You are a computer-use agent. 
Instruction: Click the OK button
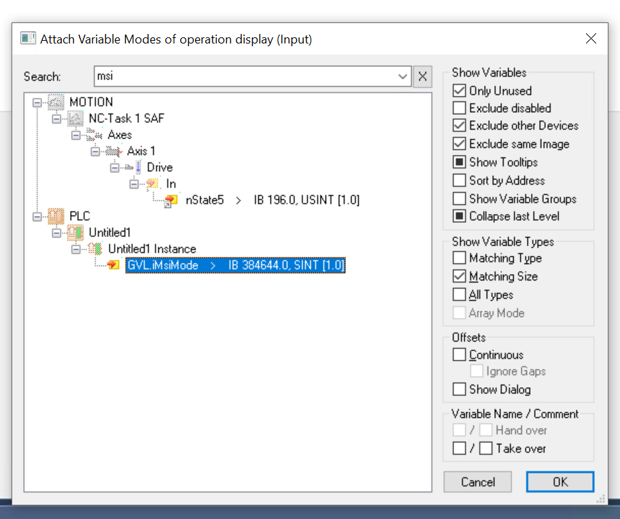coord(560,482)
